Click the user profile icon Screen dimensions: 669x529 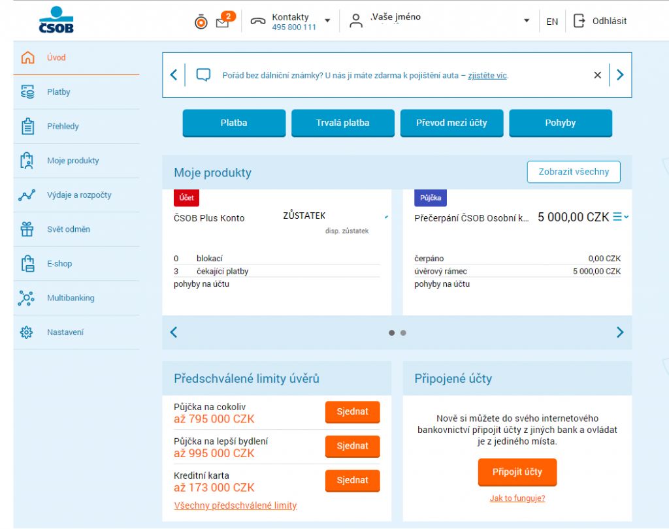pyautogui.click(x=356, y=20)
